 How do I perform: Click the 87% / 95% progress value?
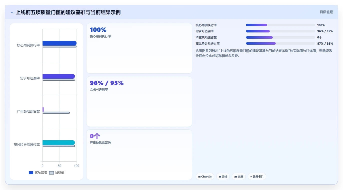pyautogui.click(x=325, y=44)
